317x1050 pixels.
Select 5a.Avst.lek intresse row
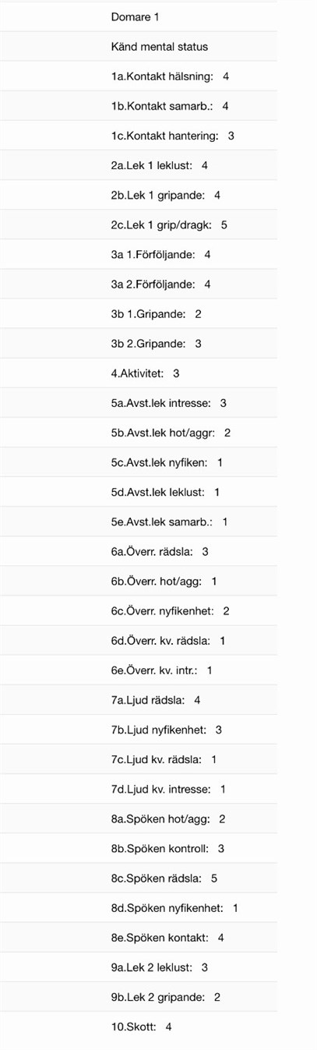tap(139, 403)
